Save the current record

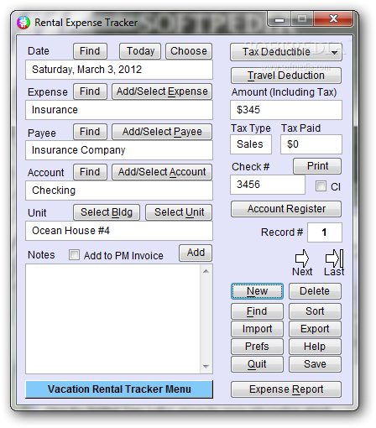pyautogui.click(x=315, y=364)
